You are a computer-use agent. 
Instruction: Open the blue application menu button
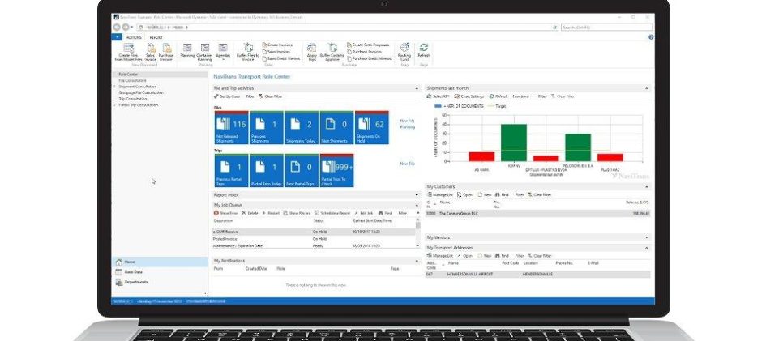click(117, 37)
